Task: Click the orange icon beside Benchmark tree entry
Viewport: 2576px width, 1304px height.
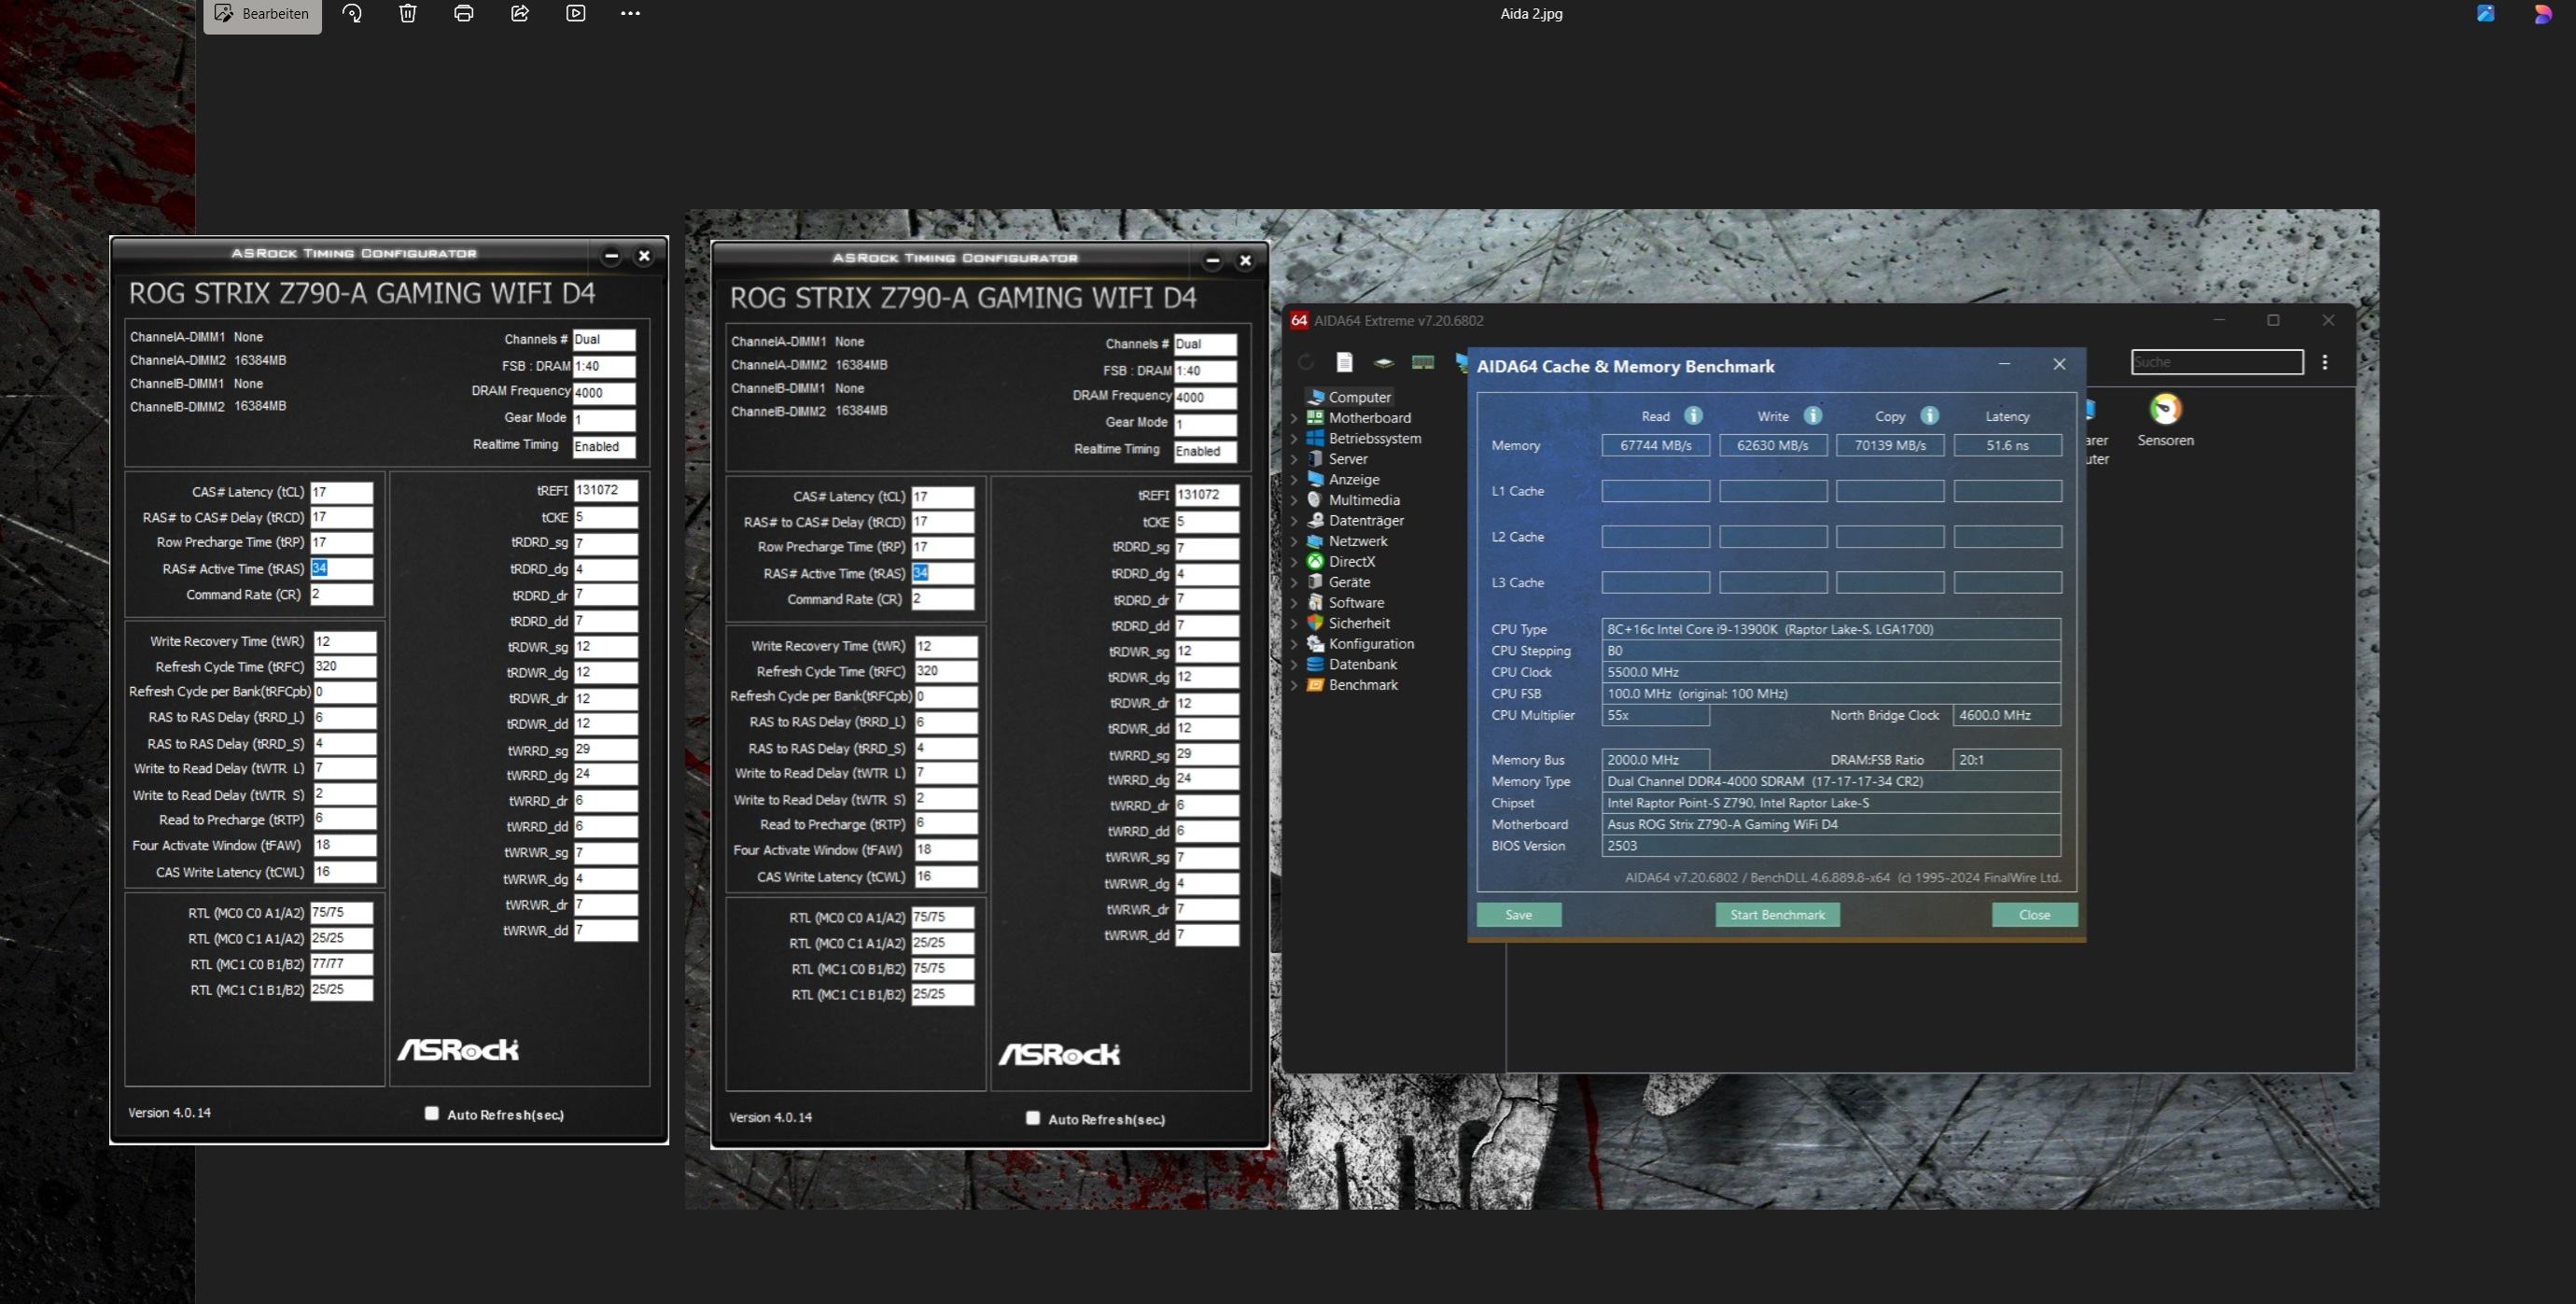Action: click(1315, 685)
